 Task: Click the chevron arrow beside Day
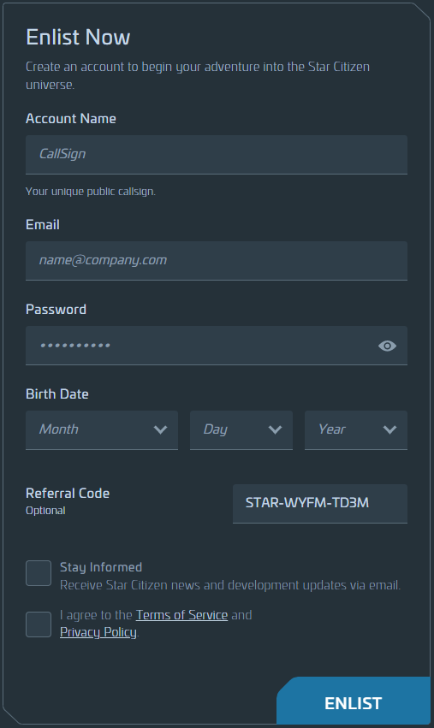click(x=275, y=429)
